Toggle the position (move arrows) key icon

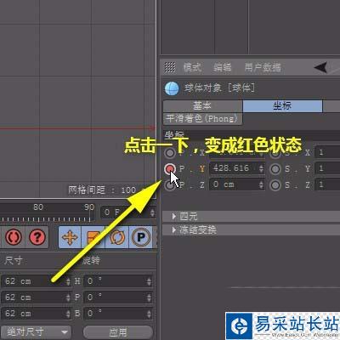(x=70, y=237)
